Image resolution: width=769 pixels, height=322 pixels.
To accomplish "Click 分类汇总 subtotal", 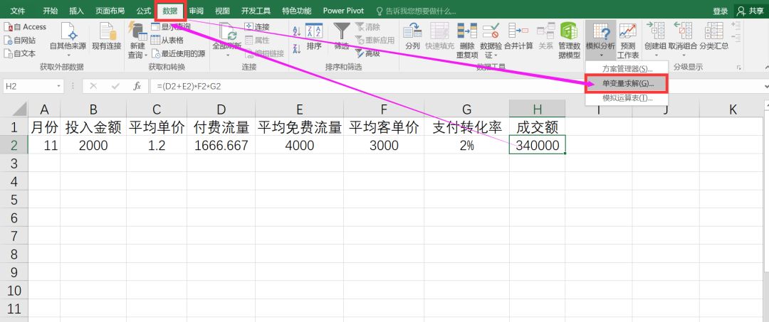I will 713,37.
